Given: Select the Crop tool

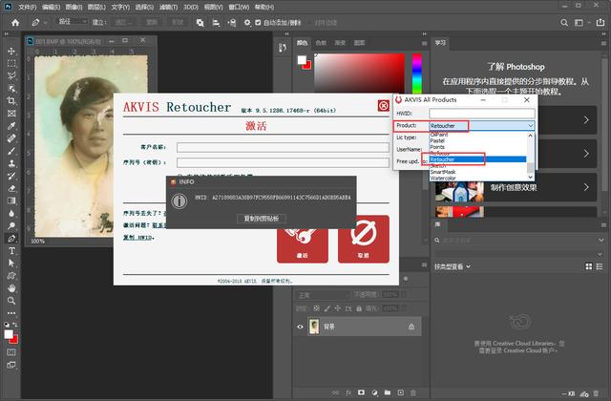Looking at the screenshot, I should click(x=11, y=100).
